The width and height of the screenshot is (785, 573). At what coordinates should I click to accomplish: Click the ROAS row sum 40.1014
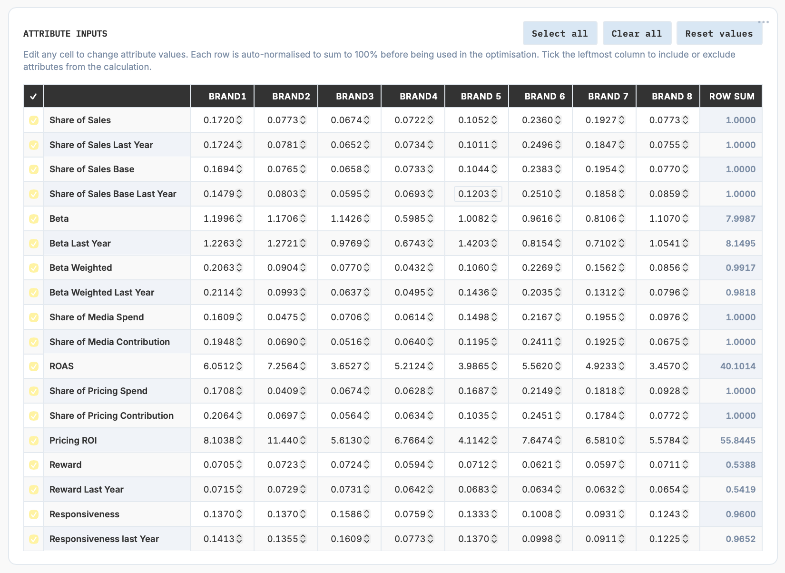pos(737,366)
